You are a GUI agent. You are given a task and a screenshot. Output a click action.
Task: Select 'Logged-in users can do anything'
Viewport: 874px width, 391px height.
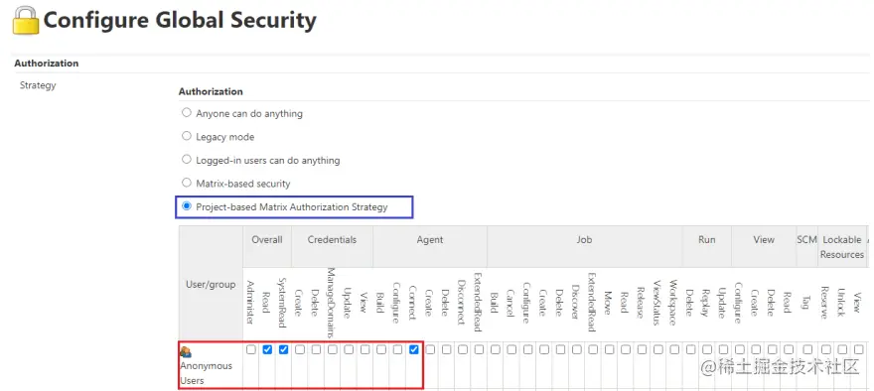(187, 160)
